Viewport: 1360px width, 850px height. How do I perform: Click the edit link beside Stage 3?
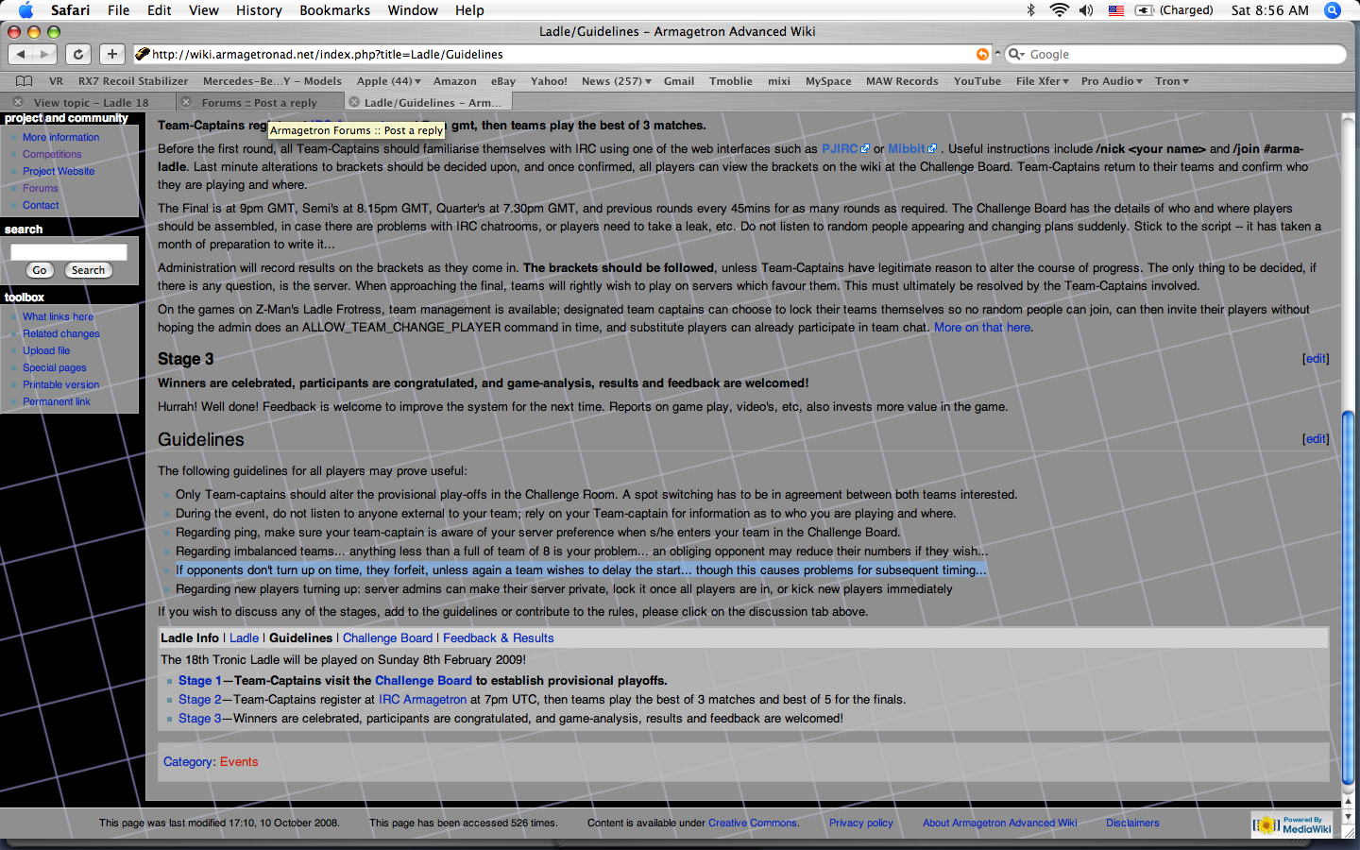point(1315,359)
